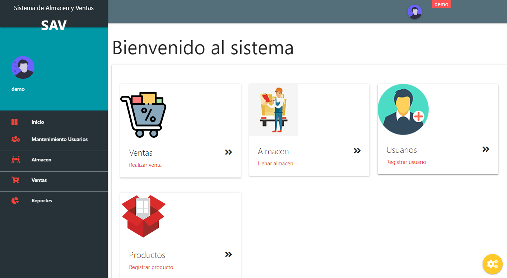Click the Mantenimiento Usuarios gear-users icon

[15, 139]
